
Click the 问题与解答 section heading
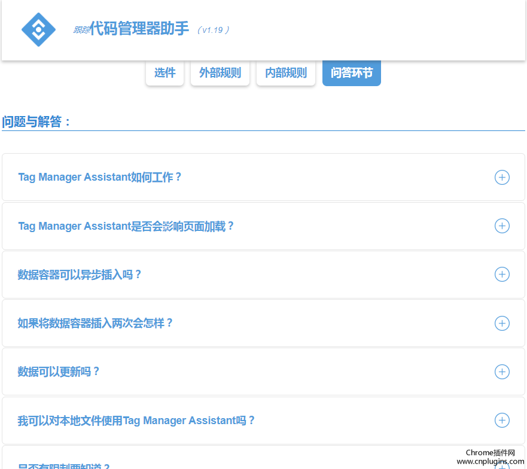pos(36,121)
